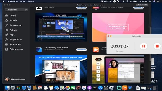Click the menu bar pause recording icon

[x=115, y=1]
